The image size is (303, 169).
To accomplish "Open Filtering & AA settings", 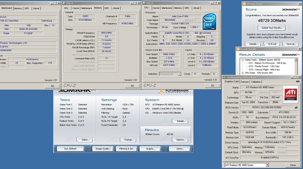I will [x=127, y=149].
